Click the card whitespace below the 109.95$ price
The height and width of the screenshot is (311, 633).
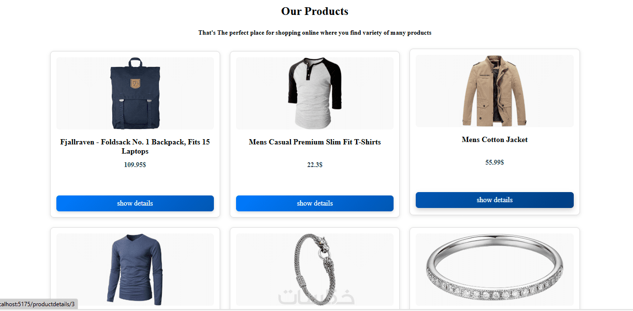tap(135, 183)
